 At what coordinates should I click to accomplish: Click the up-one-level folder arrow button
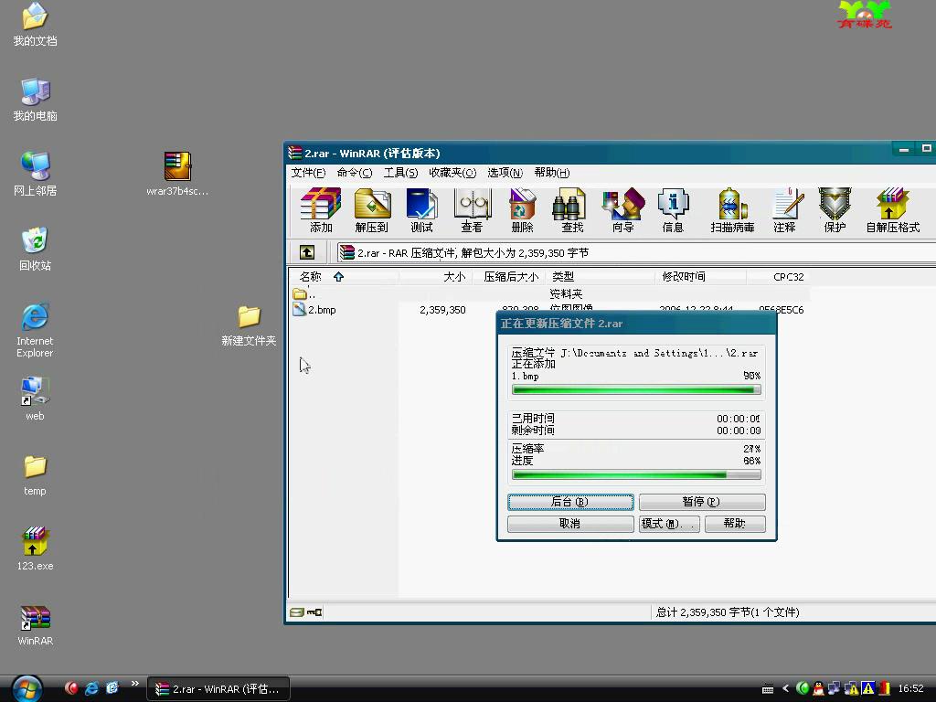[x=307, y=252]
